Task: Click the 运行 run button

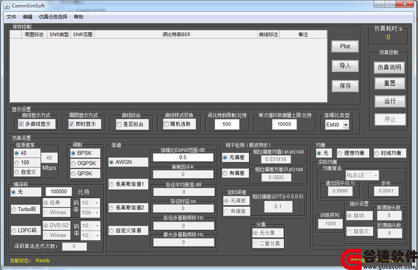Action: point(390,101)
